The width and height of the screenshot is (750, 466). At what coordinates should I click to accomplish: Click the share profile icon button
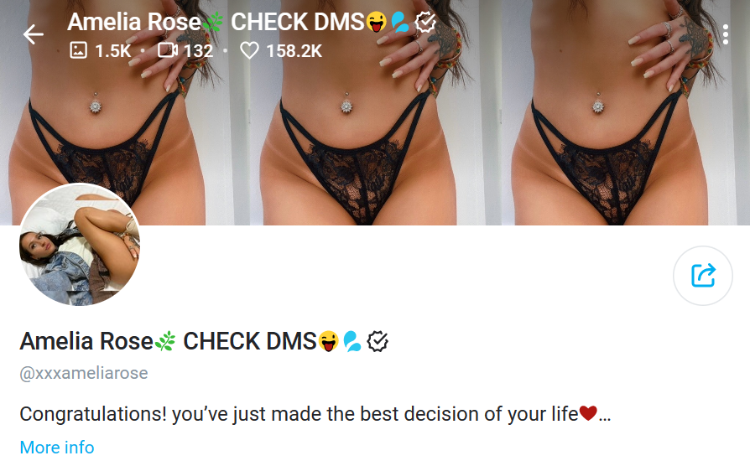[x=703, y=276]
